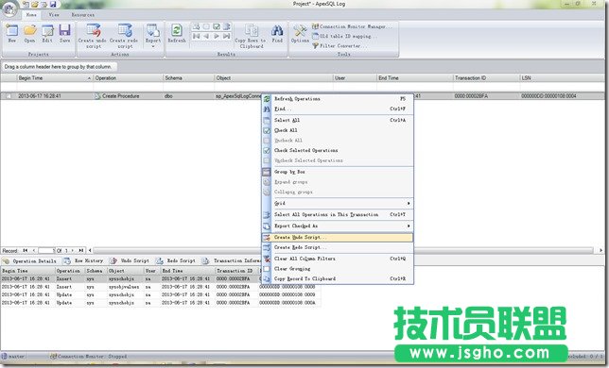
Task: Go to last record in Results ribbon
Action: coord(226,36)
